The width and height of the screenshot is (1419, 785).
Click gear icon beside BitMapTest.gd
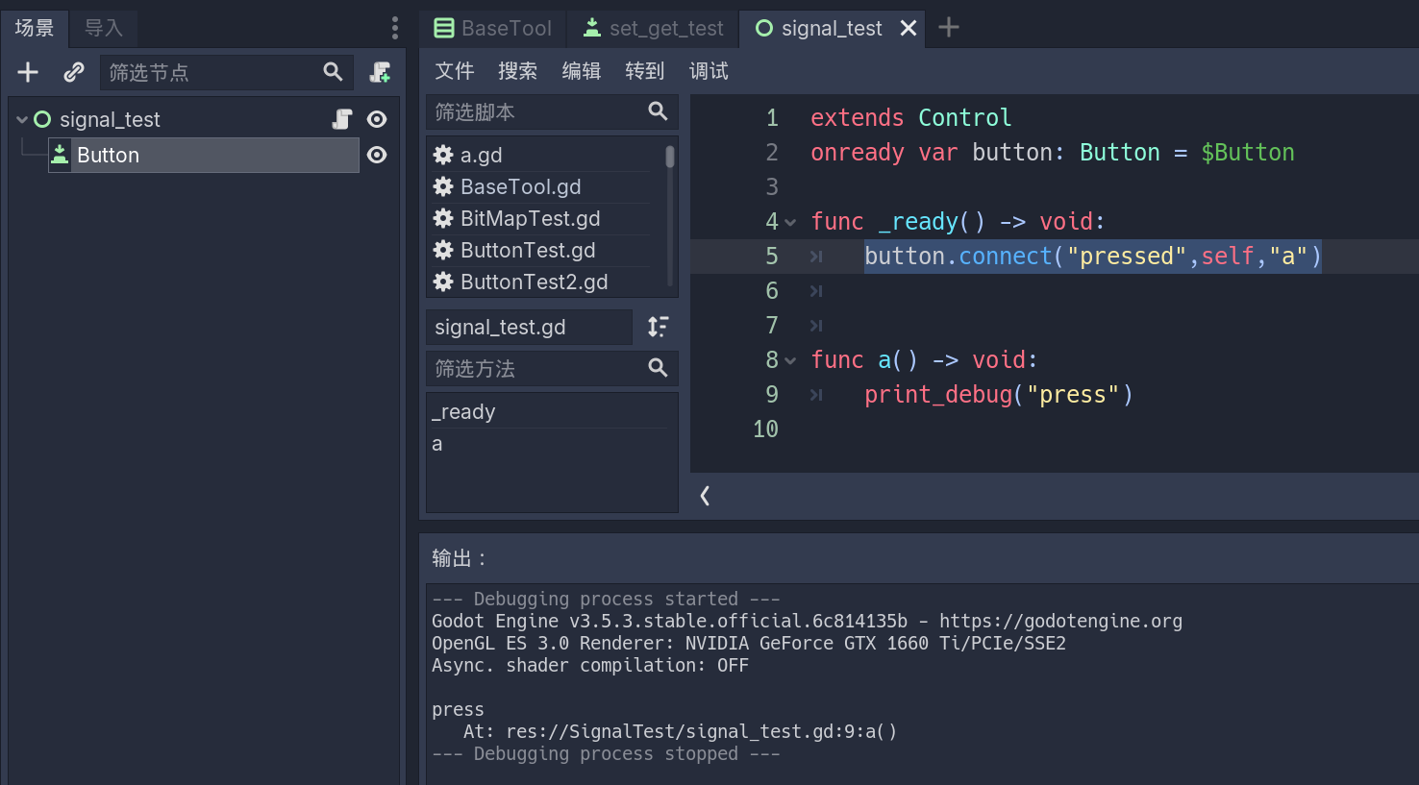pos(443,218)
